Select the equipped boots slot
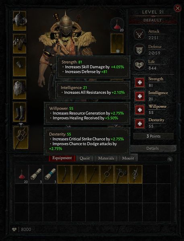 coord(20,112)
